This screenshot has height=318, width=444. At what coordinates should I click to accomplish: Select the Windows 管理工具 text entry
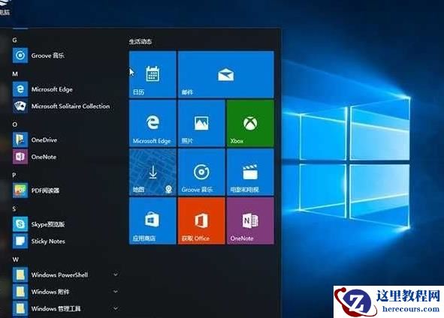[56, 309]
